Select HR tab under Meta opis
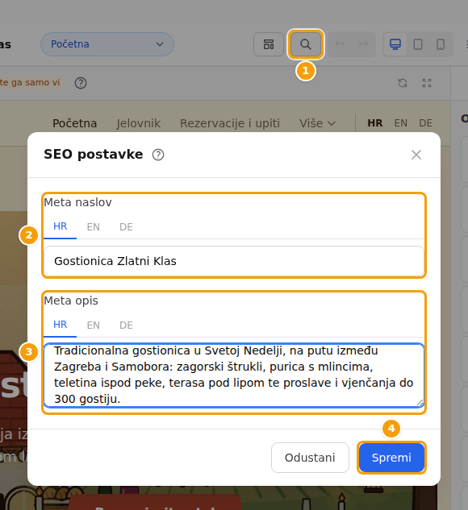468x510 pixels. coord(61,325)
